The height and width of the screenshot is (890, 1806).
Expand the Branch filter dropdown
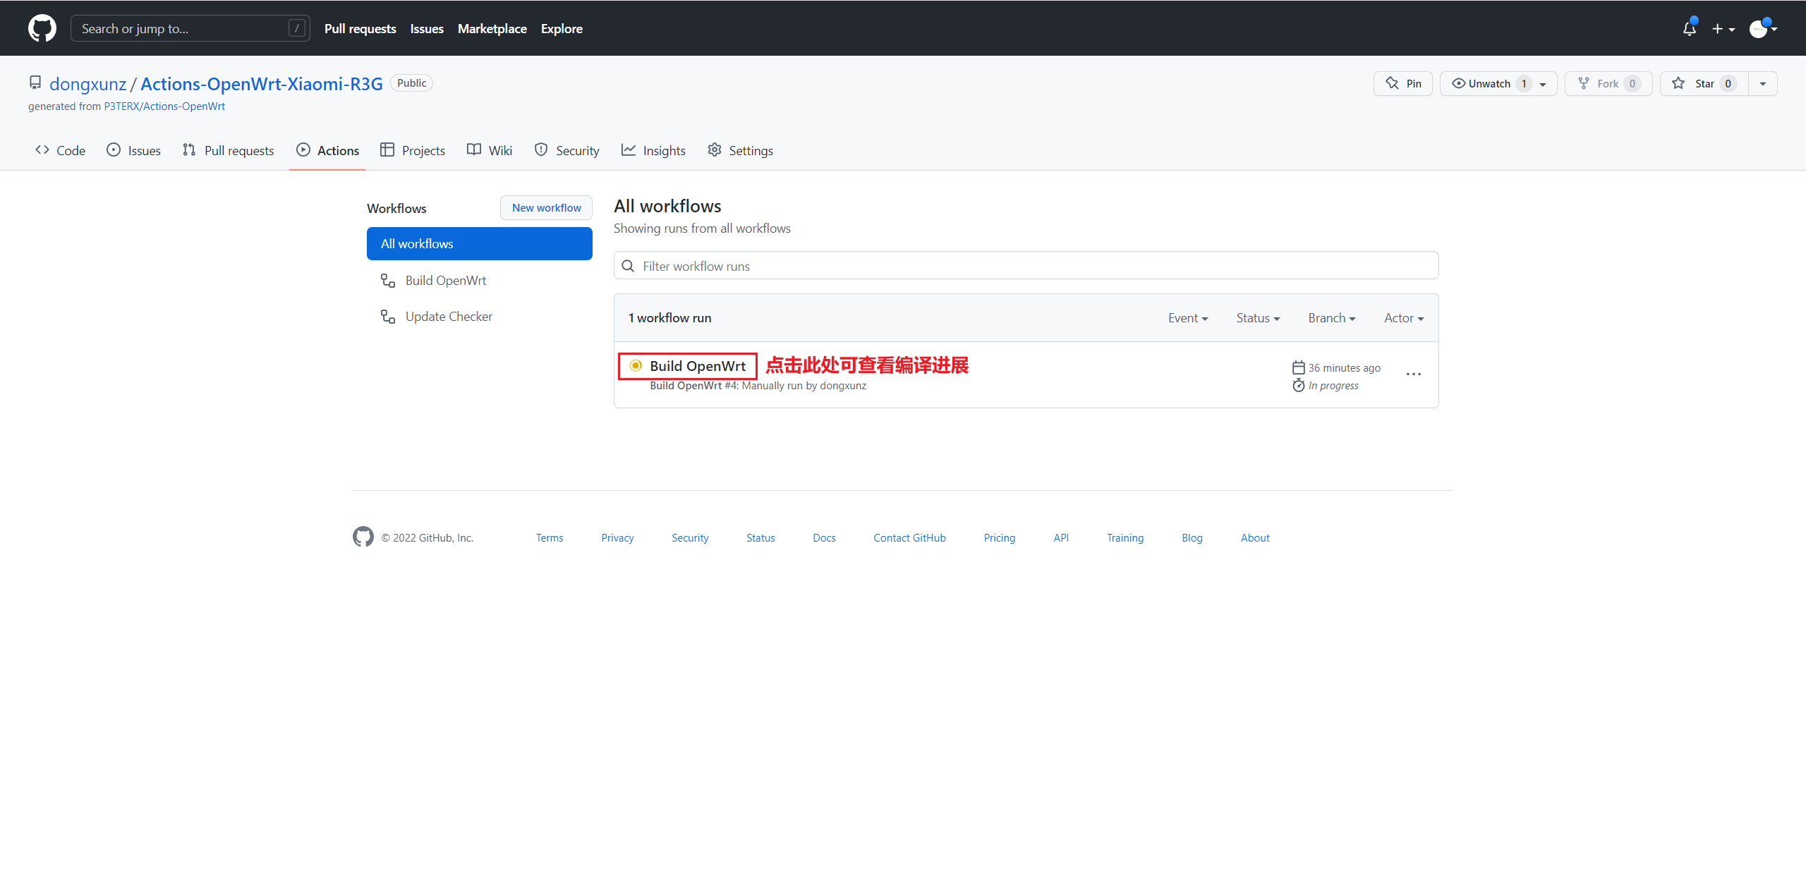(x=1331, y=318)
